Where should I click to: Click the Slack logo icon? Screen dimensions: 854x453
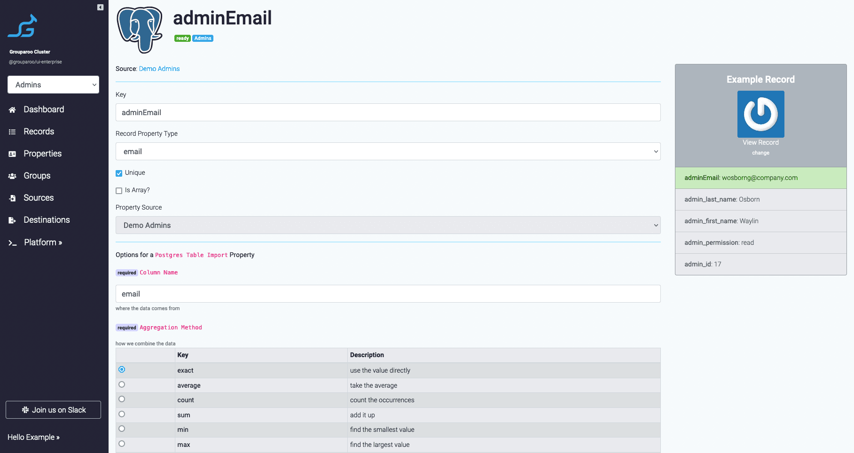(x=25, y=410)
